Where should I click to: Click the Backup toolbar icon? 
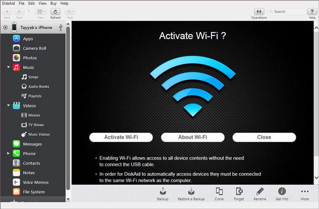[x=162, y=191]
